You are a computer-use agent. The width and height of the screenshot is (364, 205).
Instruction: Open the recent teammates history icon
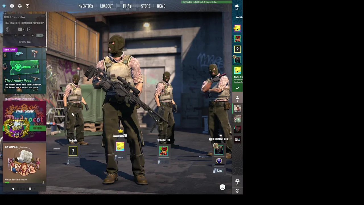(237, 191)
